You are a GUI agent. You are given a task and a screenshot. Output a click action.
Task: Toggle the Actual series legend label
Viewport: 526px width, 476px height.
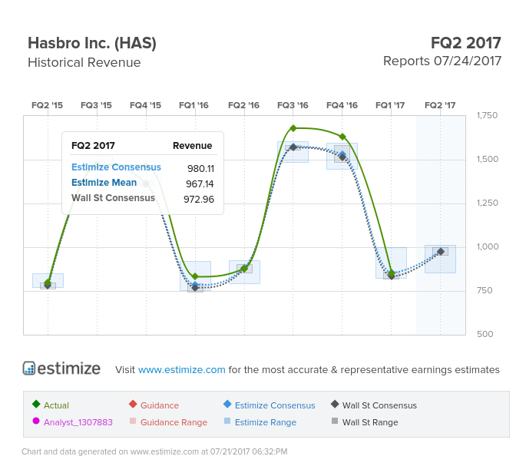(x=56, y=405)
